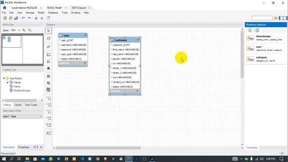This screenshot has height=162, width=288.
Task: Click the Home icon tab
Action: pyautogui.click(x=4, y=8)
